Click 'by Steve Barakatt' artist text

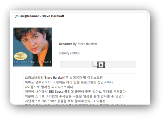(x=85, y=44)
